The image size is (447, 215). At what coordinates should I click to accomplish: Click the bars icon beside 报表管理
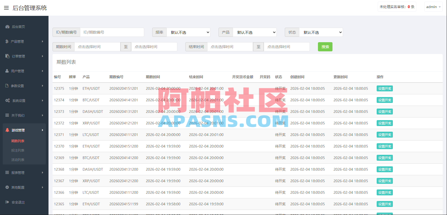7,173
